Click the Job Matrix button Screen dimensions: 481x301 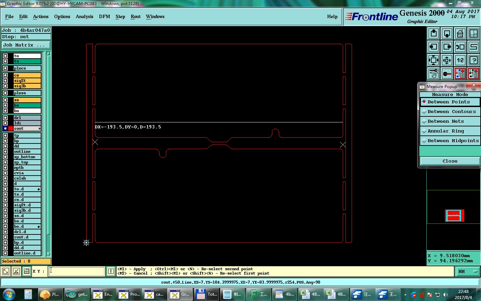[x=26, y=45]
